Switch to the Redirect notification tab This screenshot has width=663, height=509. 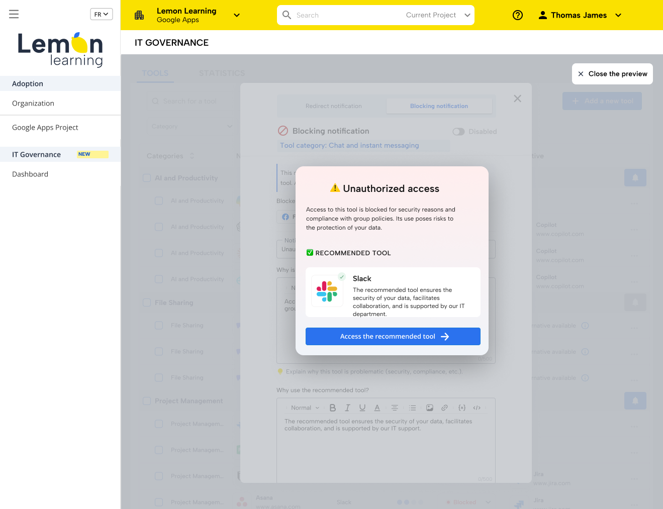tap(333, 106)
